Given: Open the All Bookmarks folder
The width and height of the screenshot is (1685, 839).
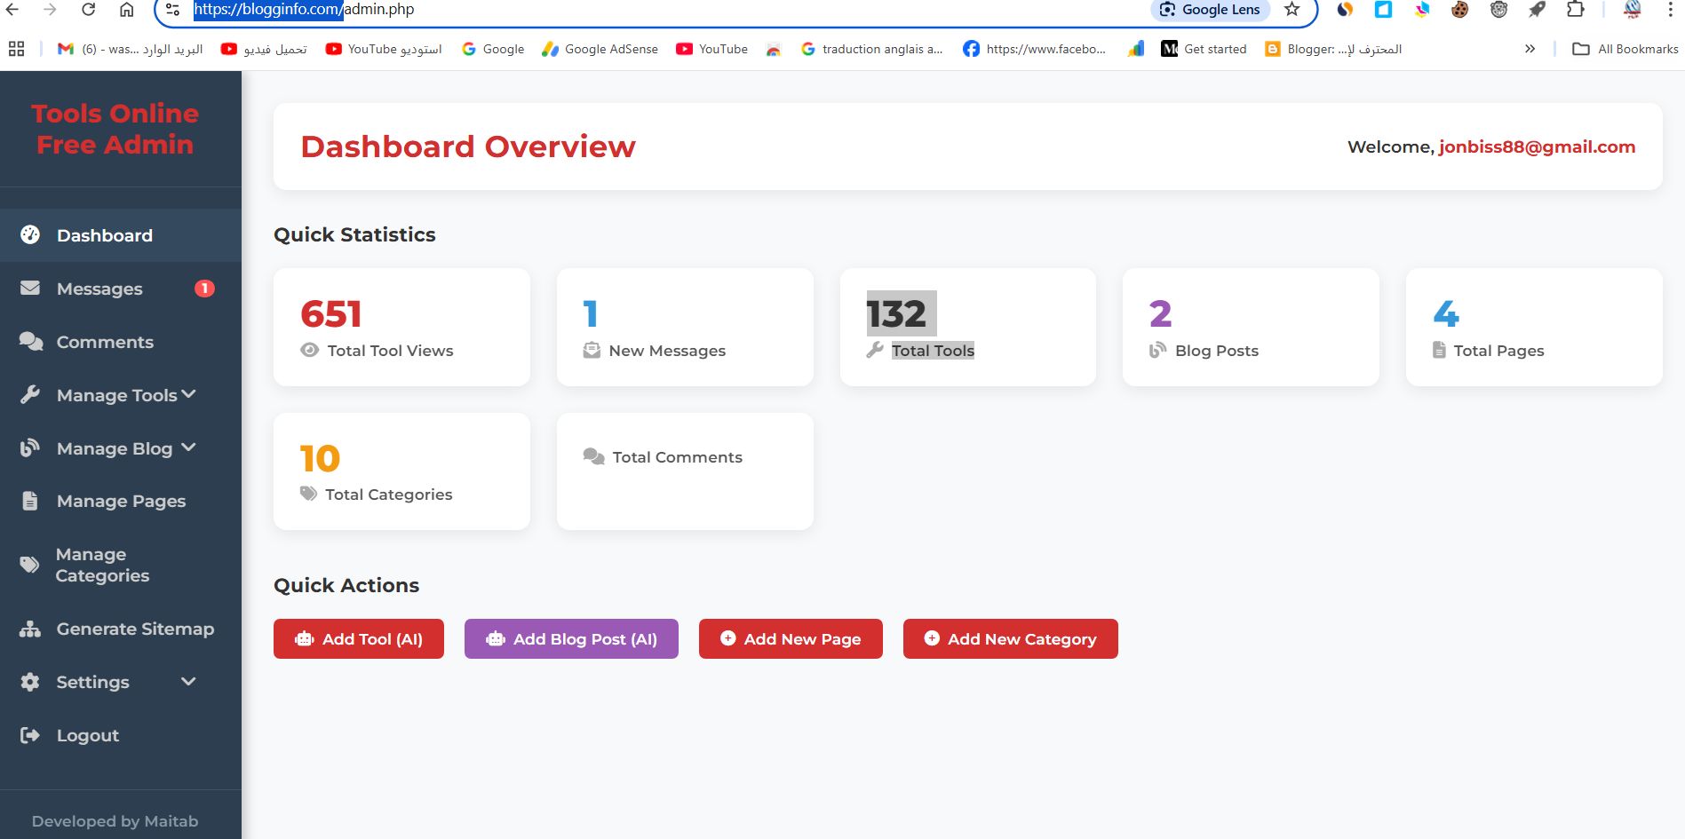Looking at the screenshot, I should pyautogui.click(x=1625, y=49).
